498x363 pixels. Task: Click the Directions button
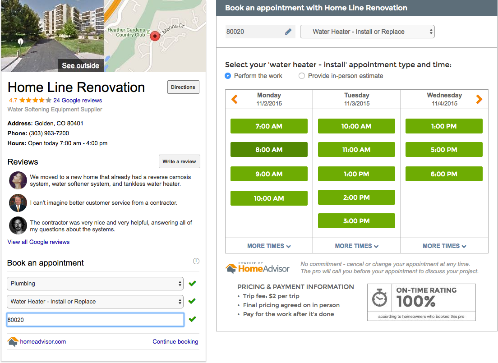(x=183, y=87)
